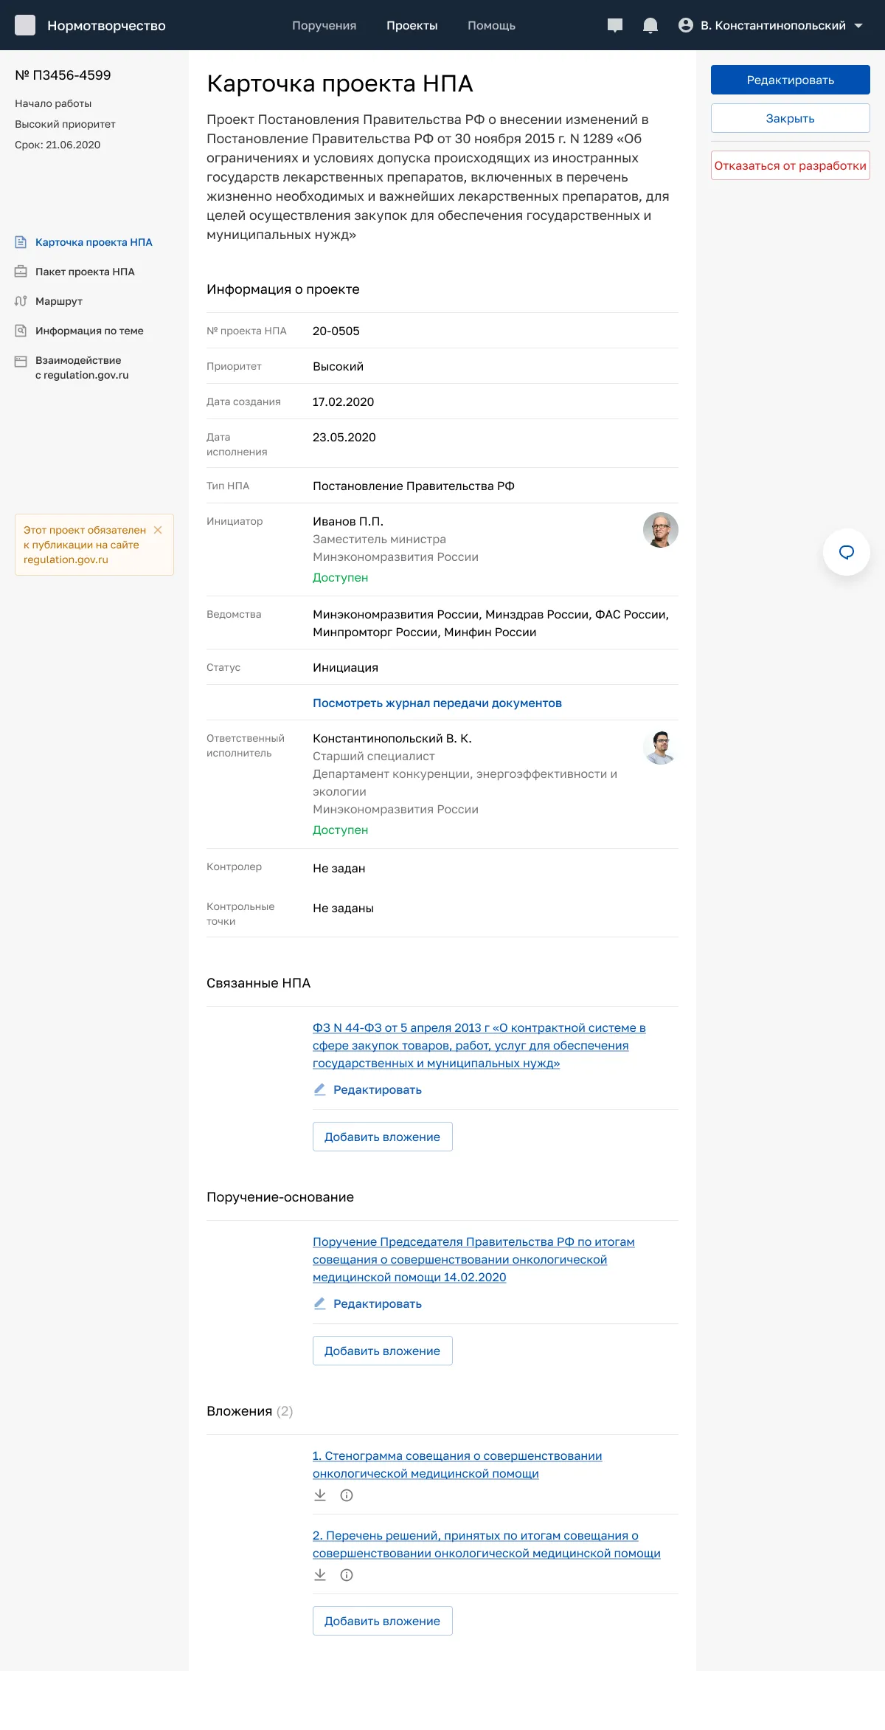
Task: Click Иванов П.П. profile photo
Action: 661,530
